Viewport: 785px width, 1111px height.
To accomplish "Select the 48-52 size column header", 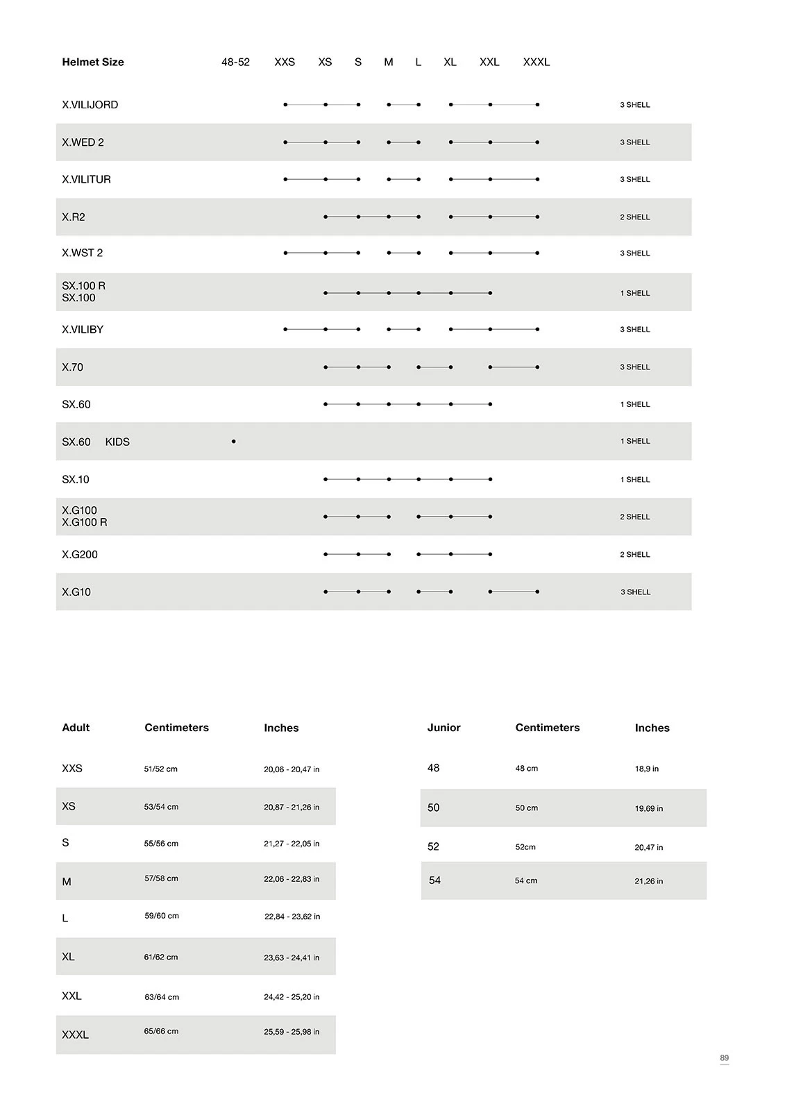I will point(235,62).
